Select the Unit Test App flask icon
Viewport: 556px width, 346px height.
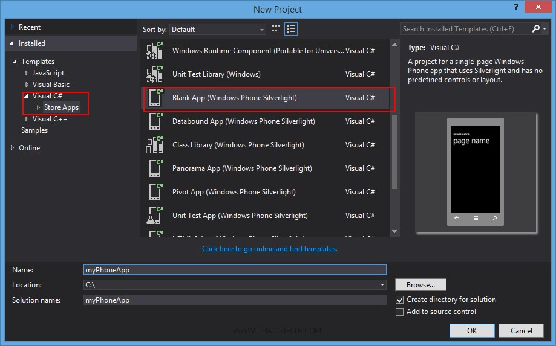point(155,216)
